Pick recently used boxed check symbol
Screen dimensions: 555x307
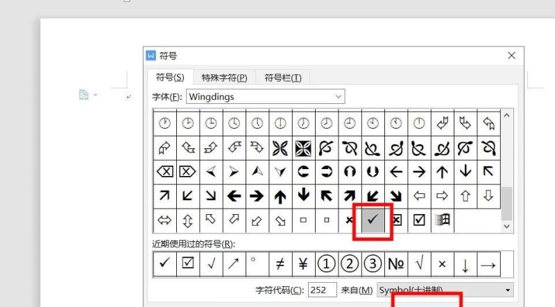click(x=187, y=263)
